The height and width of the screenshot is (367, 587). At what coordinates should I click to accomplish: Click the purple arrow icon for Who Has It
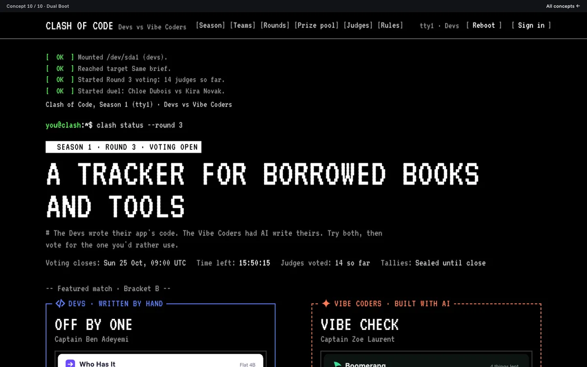70,364
